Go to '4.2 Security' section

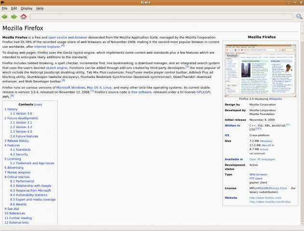19,154
